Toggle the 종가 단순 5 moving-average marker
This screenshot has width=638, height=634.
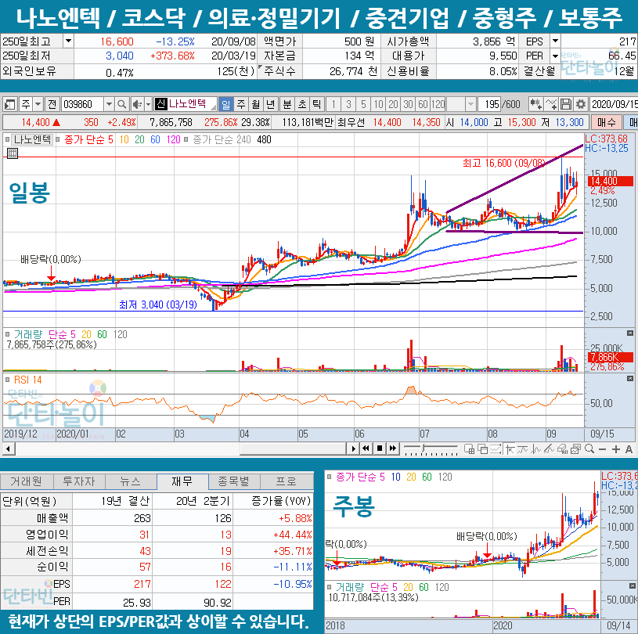point(57,139)
